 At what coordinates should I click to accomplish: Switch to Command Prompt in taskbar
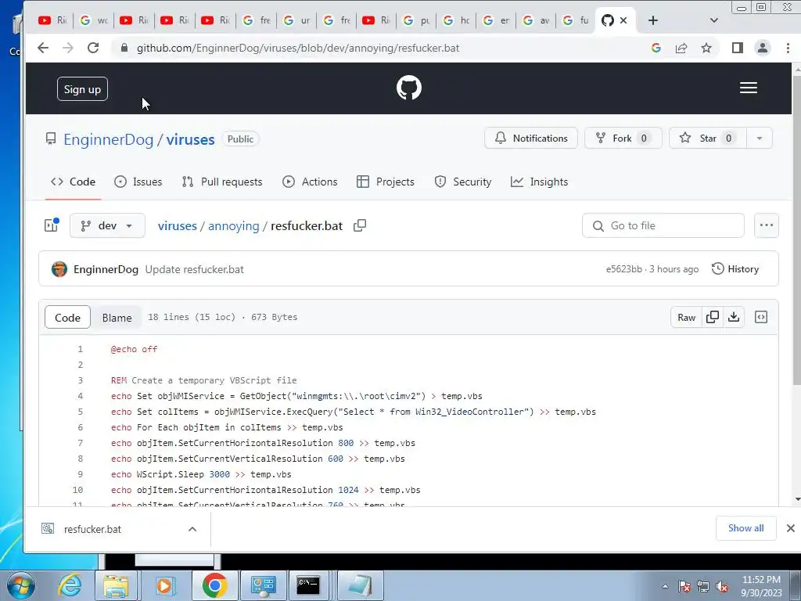(x=308, y=585)
